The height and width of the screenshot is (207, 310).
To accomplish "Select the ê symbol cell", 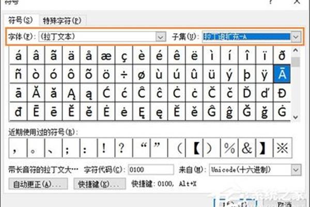I will [177, 56].
